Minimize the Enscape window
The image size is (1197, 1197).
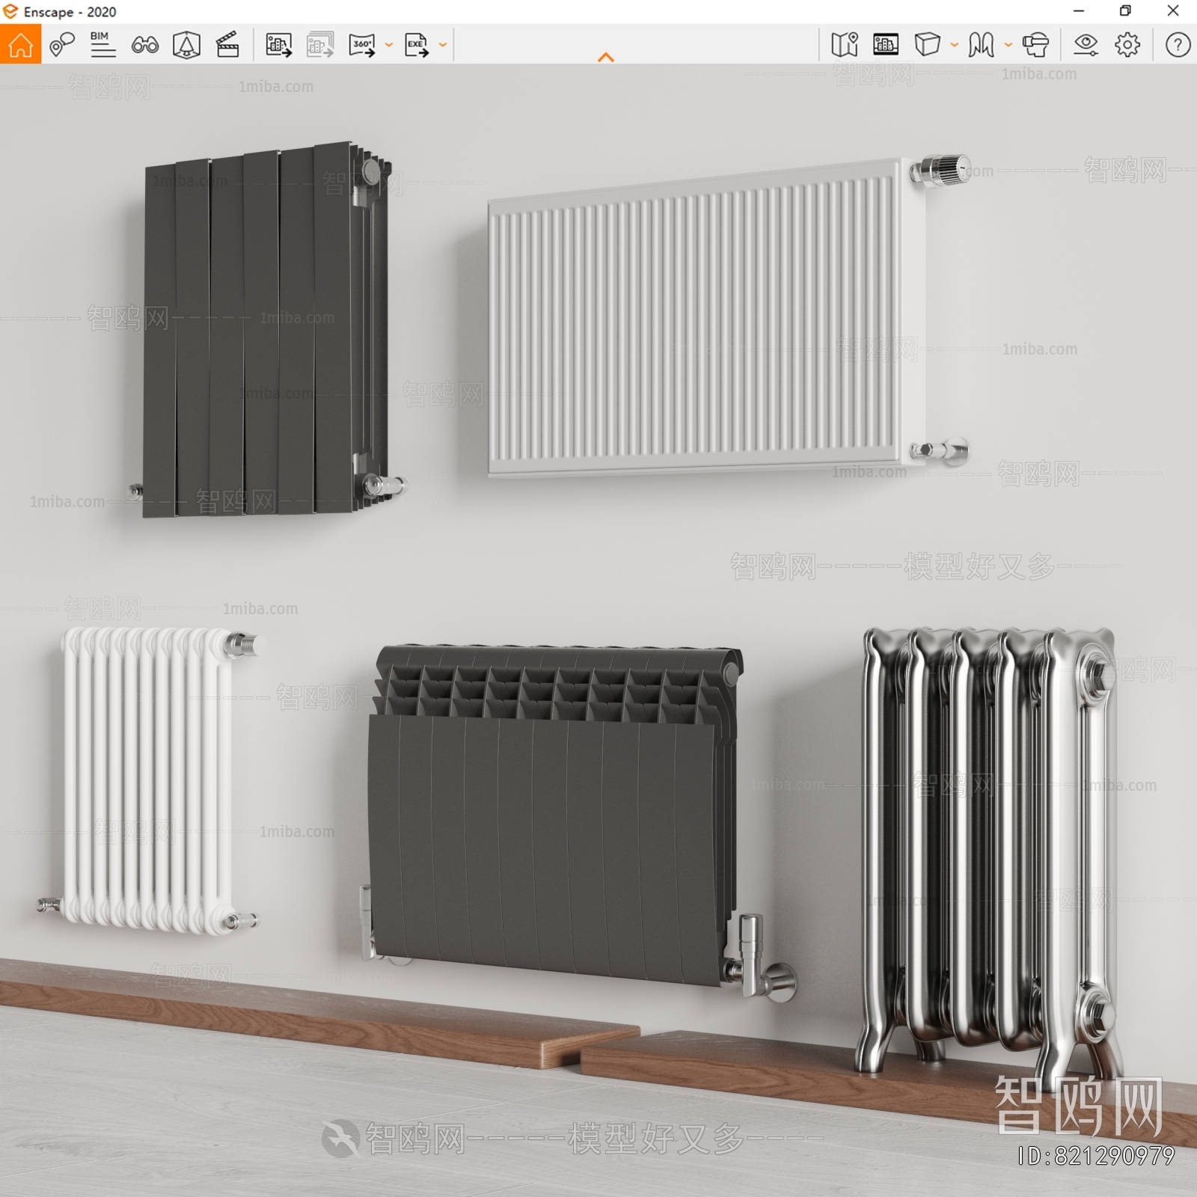(1079, 11)
